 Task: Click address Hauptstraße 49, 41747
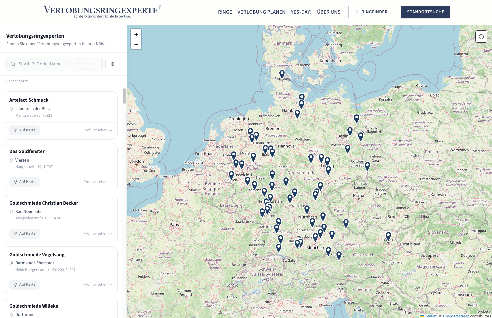click(x=34, y=167)
